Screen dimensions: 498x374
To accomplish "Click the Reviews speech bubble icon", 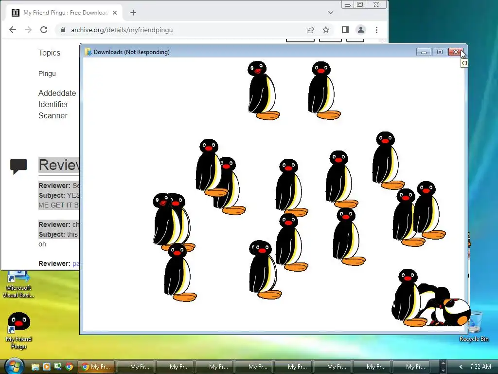I will (18, 166).
